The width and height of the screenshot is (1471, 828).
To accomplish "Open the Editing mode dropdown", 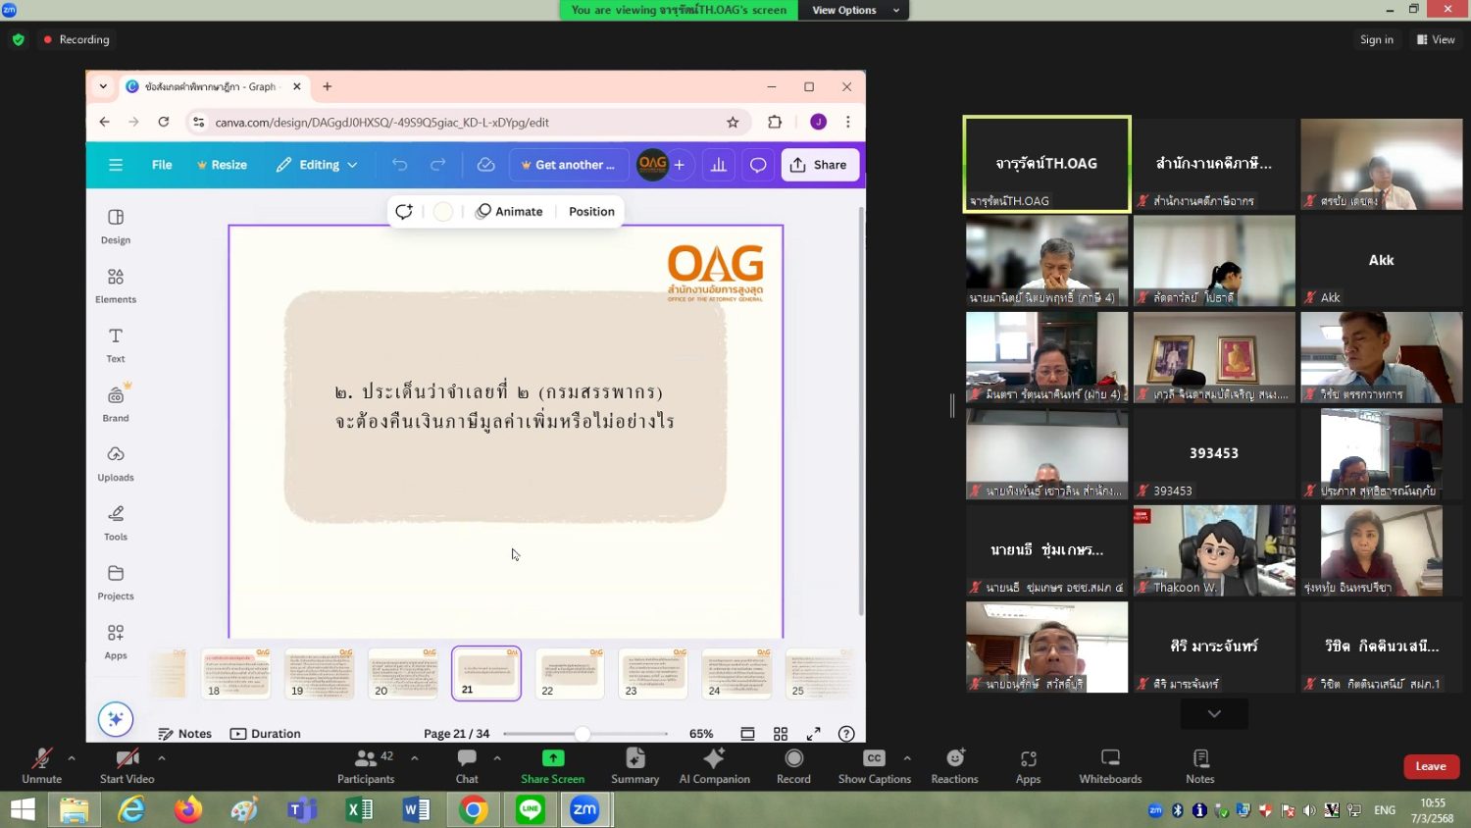I will 318,165.
